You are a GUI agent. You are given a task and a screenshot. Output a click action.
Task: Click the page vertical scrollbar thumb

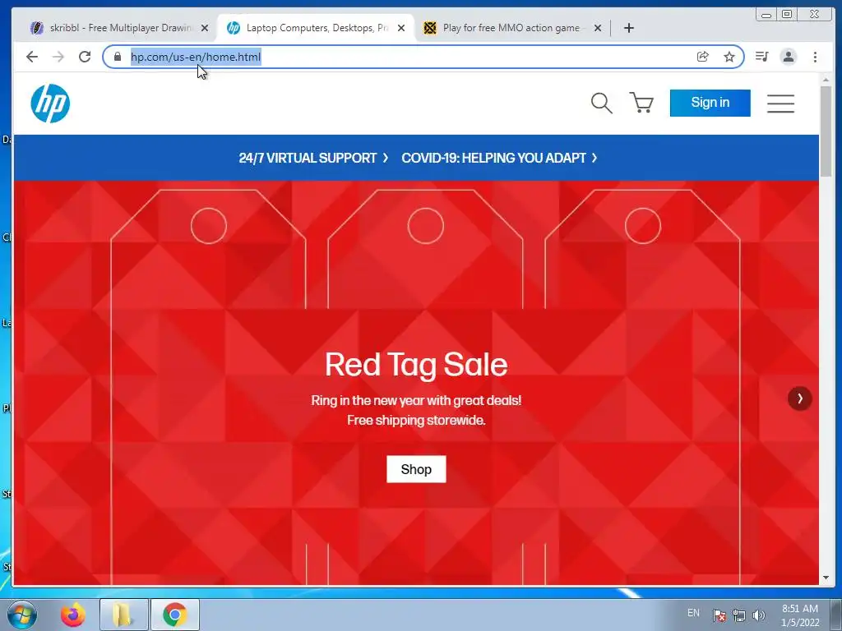(x=826, y=131)
